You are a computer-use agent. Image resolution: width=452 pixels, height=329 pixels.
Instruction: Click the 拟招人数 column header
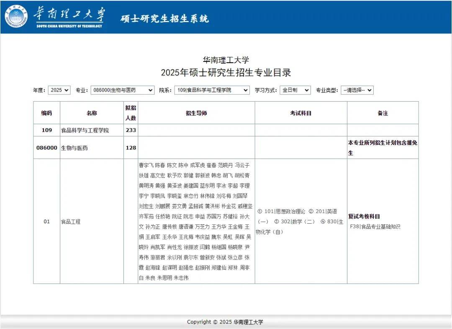click(131, 113)
